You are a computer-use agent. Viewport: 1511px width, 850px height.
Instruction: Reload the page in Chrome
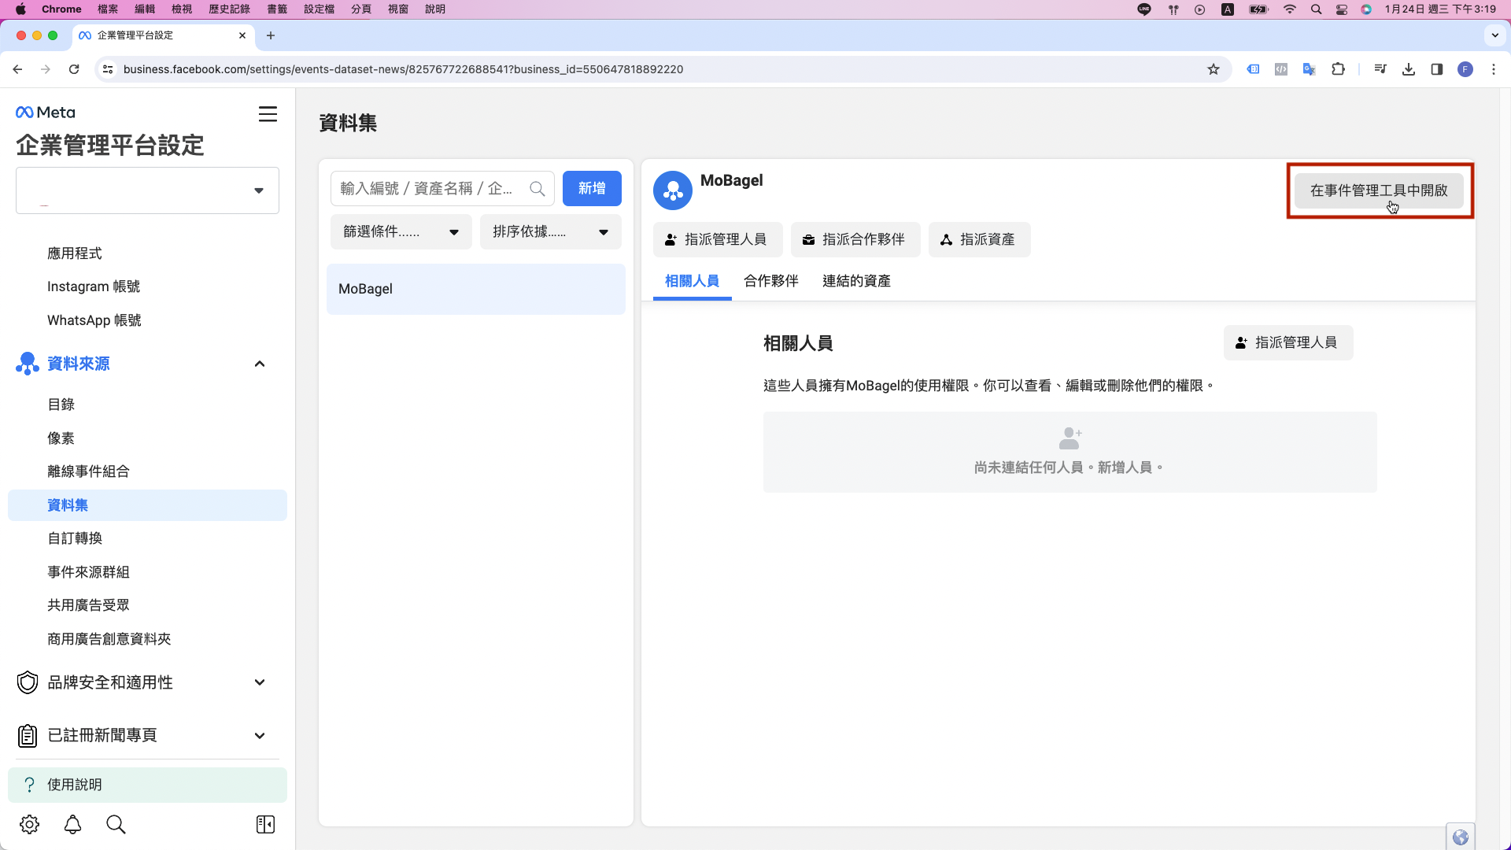(74, 69)
